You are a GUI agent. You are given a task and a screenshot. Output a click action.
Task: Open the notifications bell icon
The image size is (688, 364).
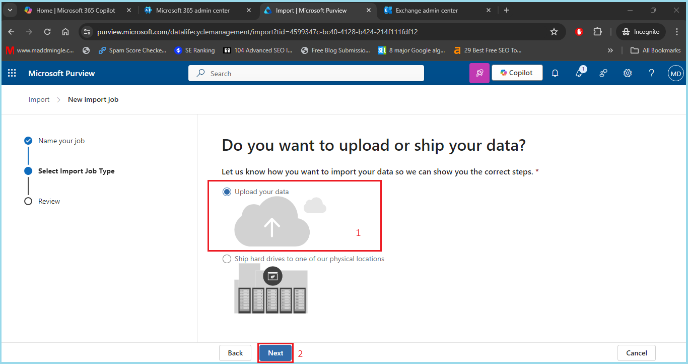(x=555, y=73)
